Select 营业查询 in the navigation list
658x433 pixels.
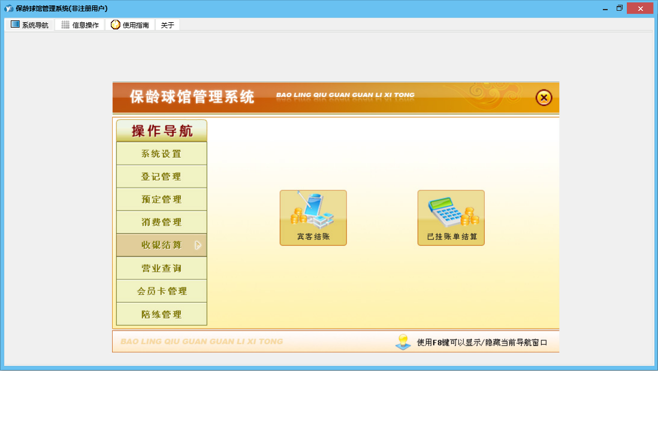[x=162, y=268]
